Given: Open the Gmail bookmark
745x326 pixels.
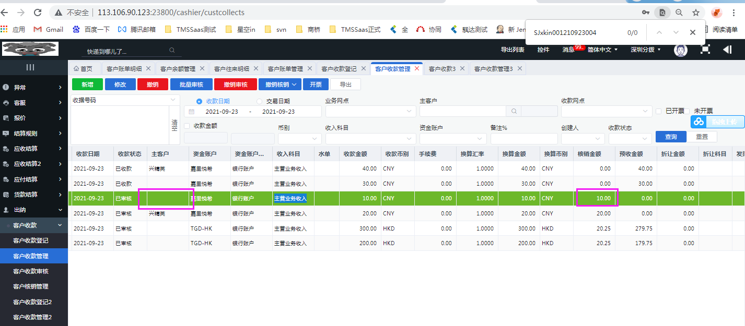Looking at the screenshot, I should coord(49,29).
